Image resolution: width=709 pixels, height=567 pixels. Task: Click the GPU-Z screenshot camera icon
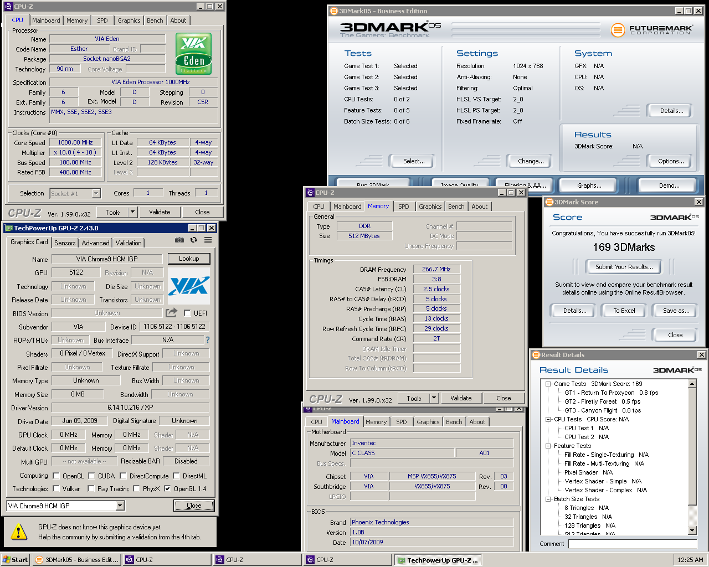(179, 240)
